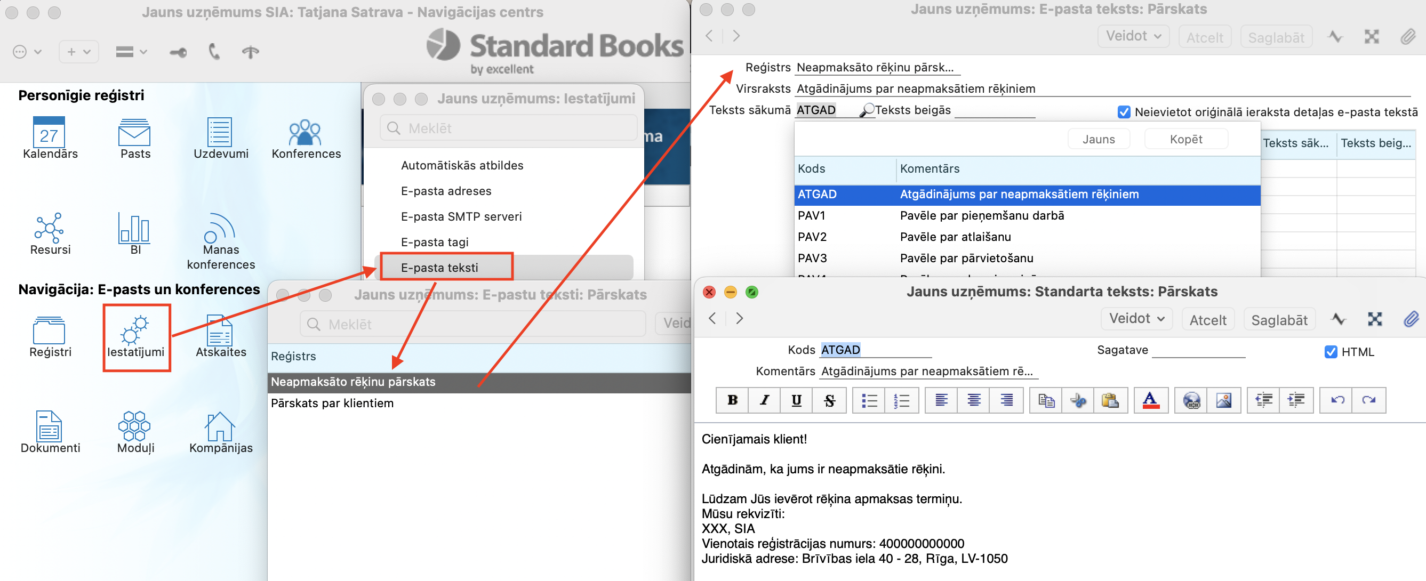Image resolution: width=1426 pixels, height=581 pixels.
Task: Insert a numbered list
Action: click(901, 400)
